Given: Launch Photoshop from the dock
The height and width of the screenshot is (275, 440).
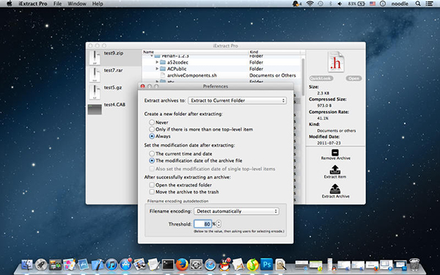Looking at the screenshot, I should (x=267, y=264).
